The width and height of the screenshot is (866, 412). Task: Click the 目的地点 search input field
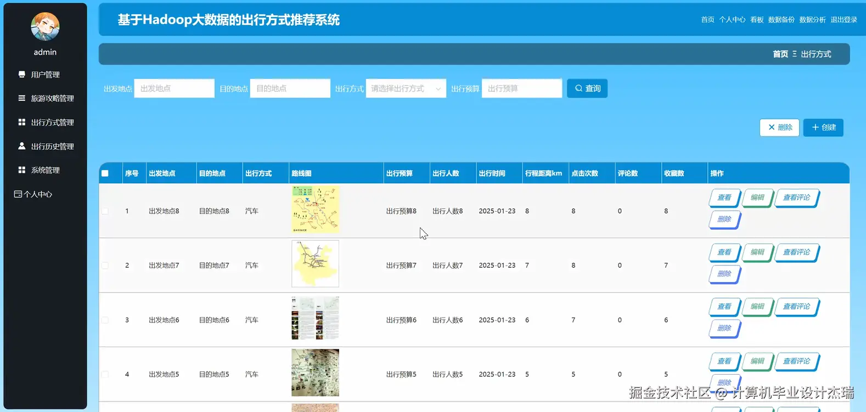click(290, 88)
